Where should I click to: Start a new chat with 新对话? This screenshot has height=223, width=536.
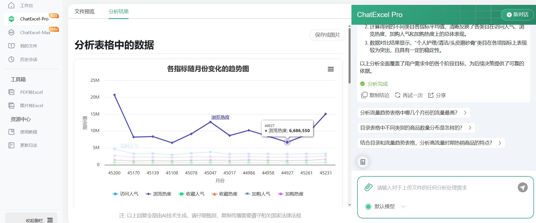pos(517,14)
